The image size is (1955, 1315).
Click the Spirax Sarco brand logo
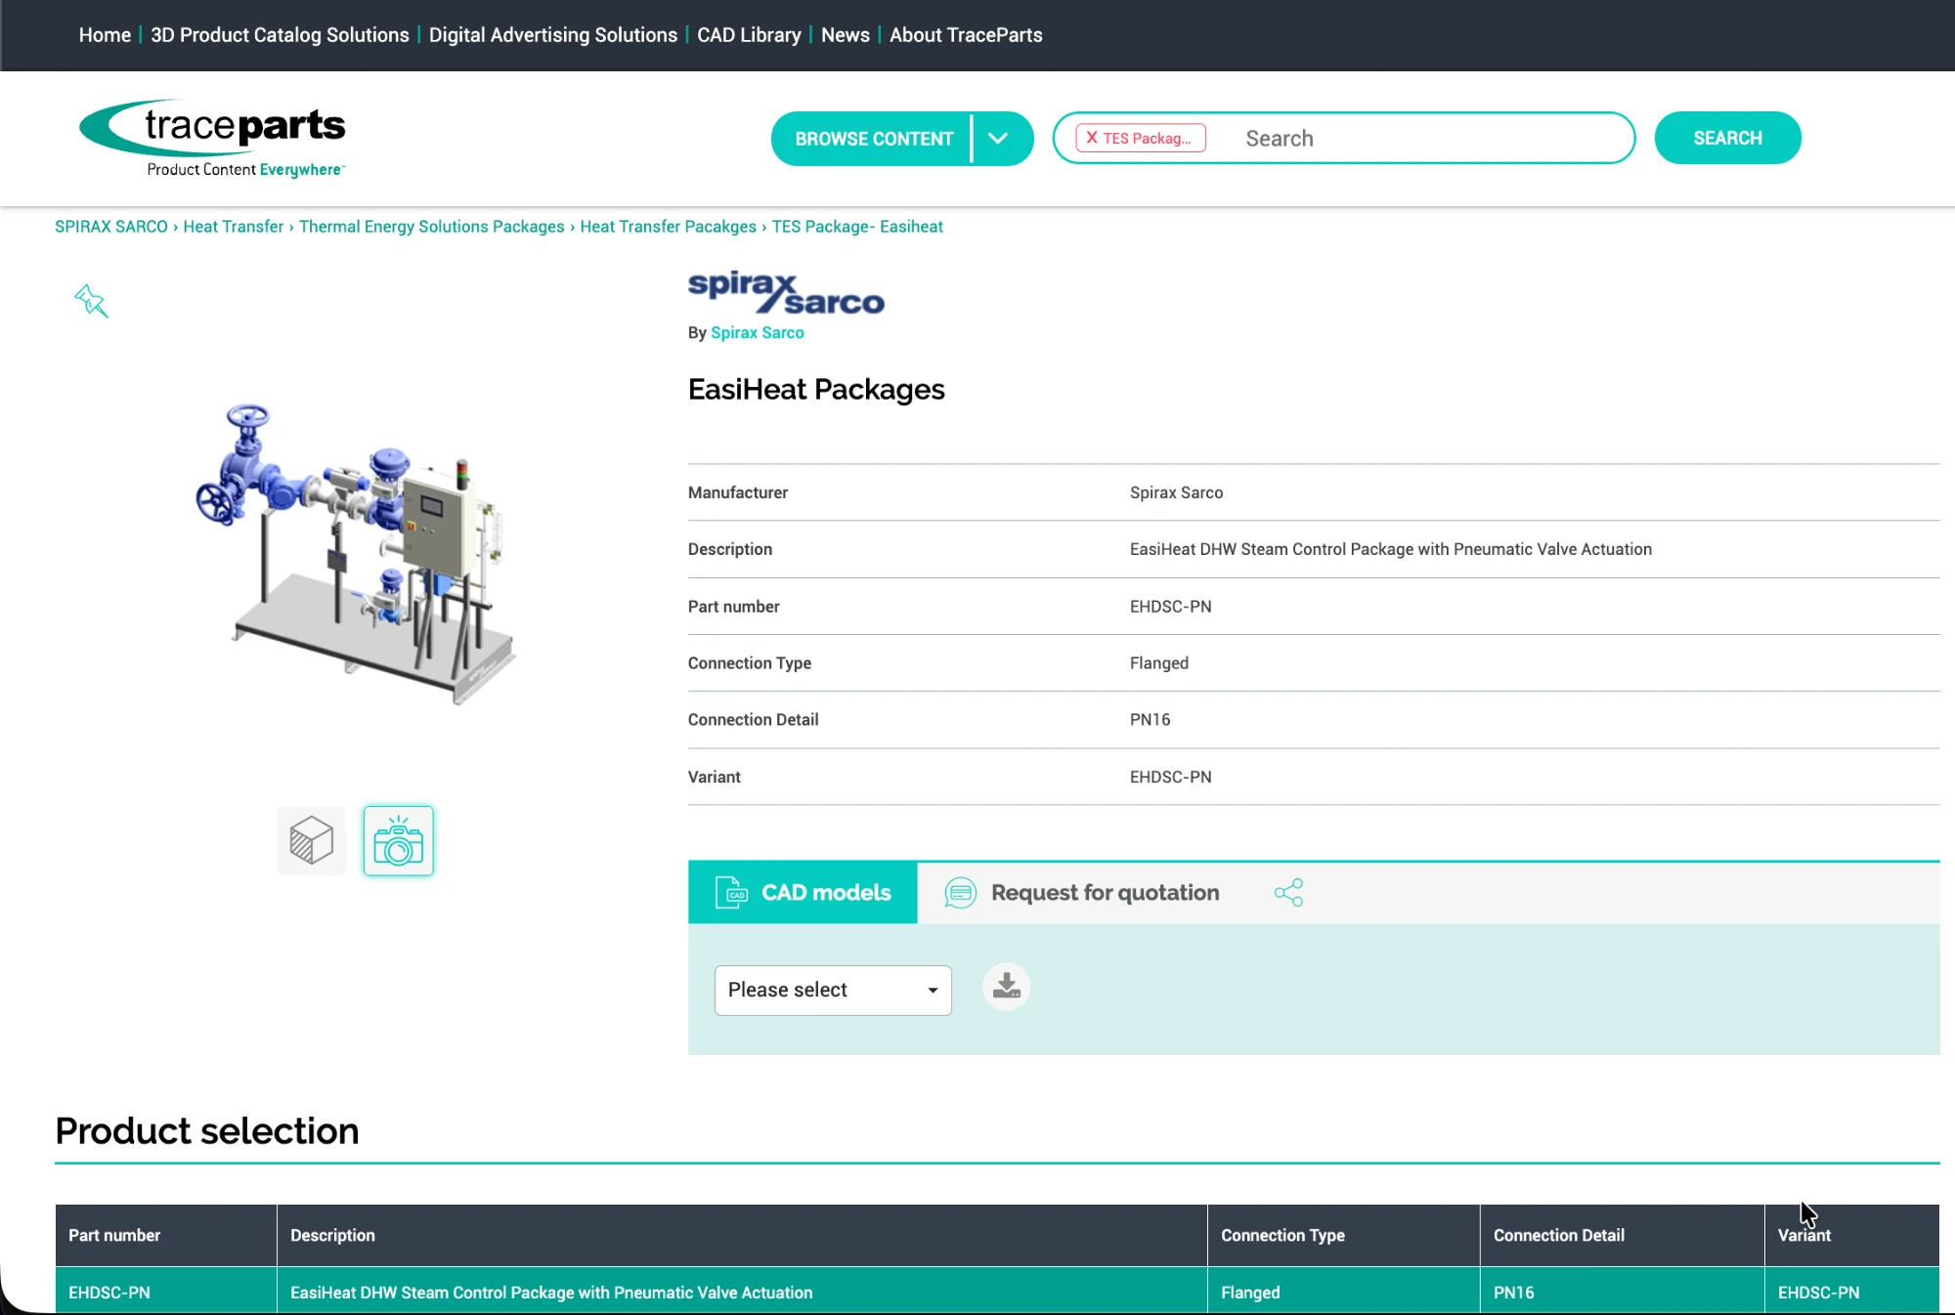point(786,293)
